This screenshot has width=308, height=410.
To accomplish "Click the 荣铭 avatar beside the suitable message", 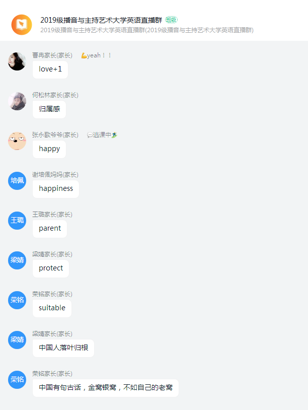I will tap(17, 300).
